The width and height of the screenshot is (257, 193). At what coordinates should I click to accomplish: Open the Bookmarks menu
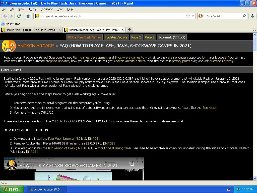[x=47, y=9]
